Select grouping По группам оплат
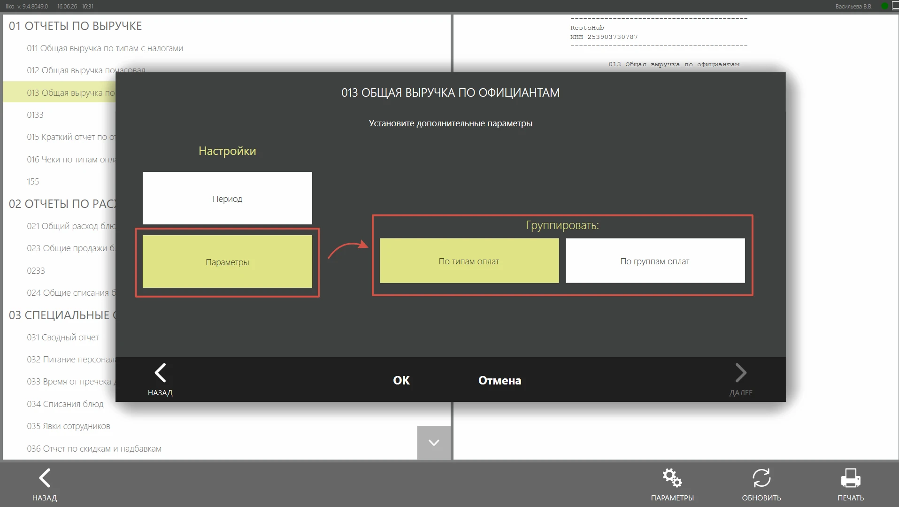The height and width of the screenshot is (507, 899). click(x=655, y=261)
